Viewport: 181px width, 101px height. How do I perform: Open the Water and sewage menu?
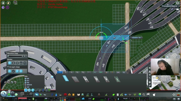click(56, 95)
